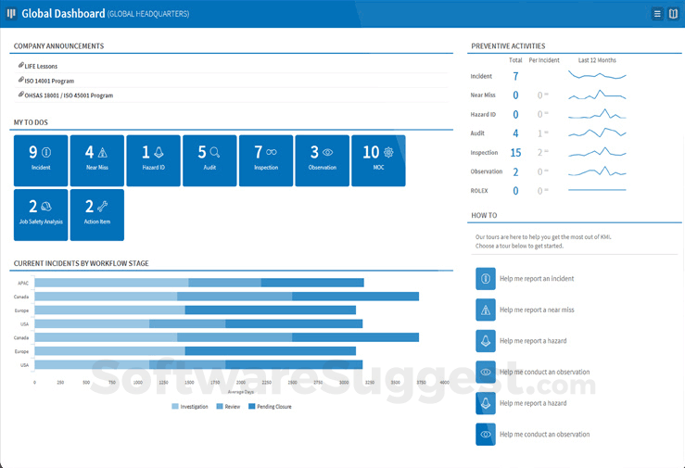This screenshot has width=685, height=468.
Task: Open the Incident to-do tile
Action: (x=41, y=160)
